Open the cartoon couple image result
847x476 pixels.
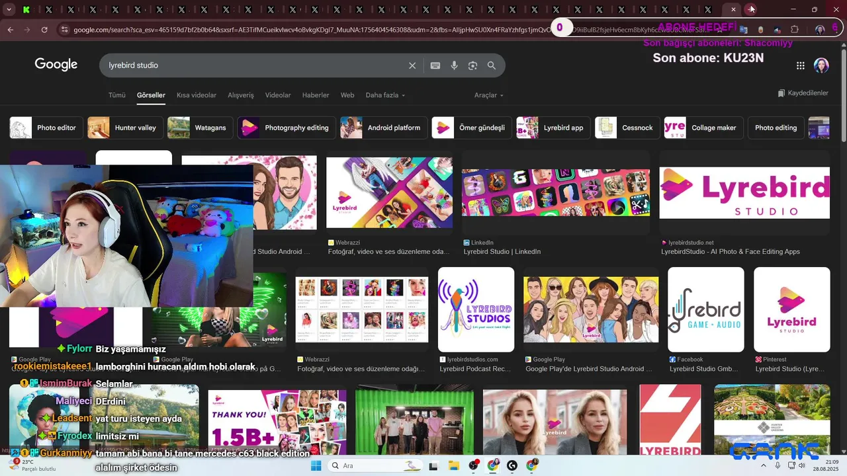pos(285,192)
